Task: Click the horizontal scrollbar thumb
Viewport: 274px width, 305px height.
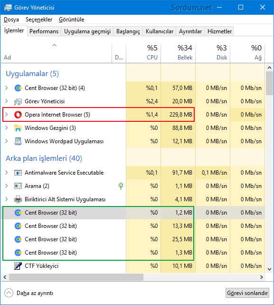Action: pos(76,277)
